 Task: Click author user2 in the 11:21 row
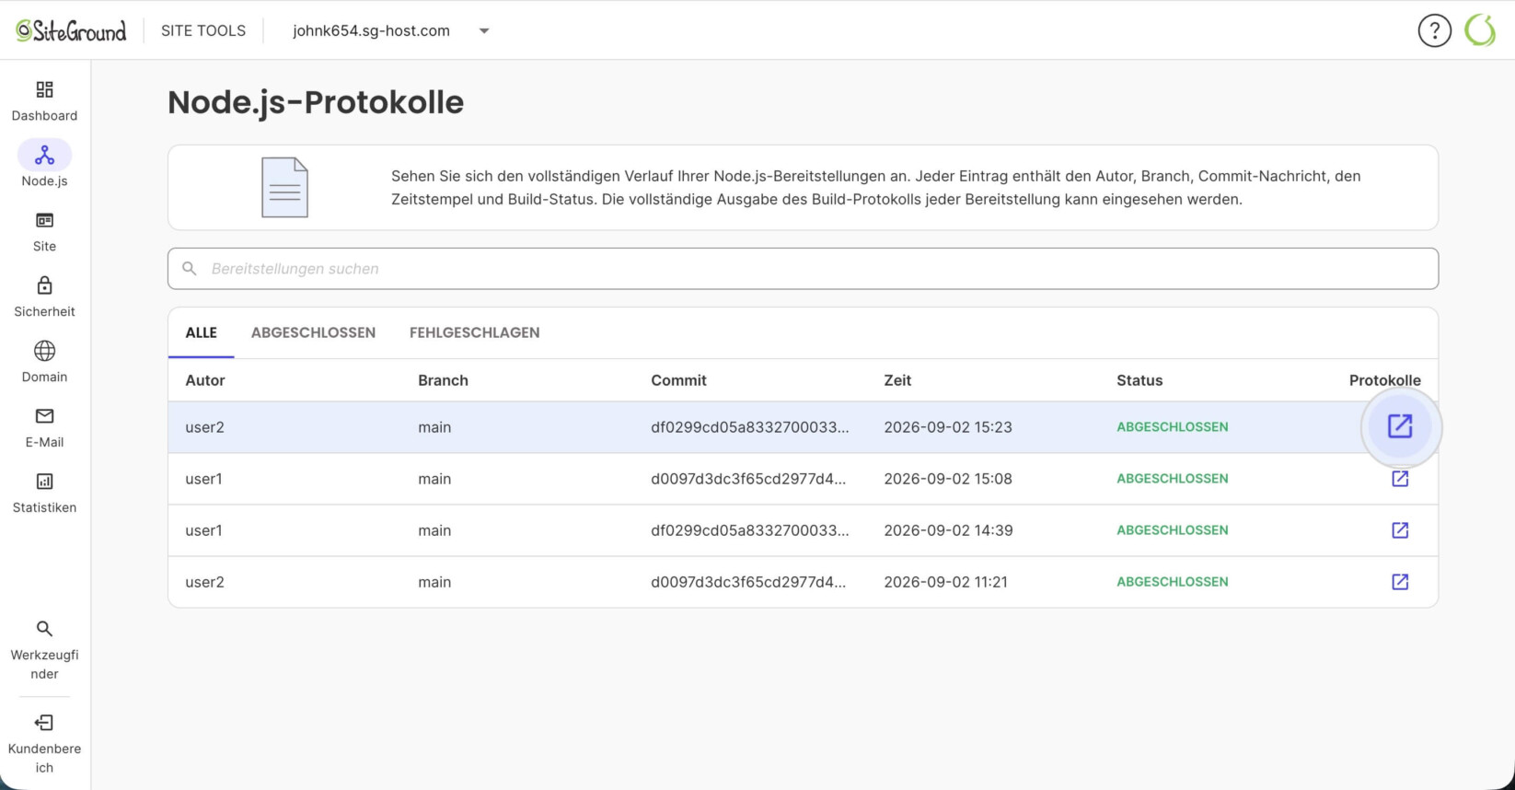point(204,582)
